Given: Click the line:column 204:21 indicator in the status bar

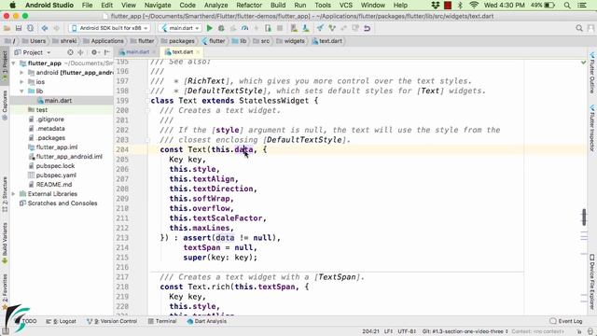Looking at the screenshot, I should point(370,331).
